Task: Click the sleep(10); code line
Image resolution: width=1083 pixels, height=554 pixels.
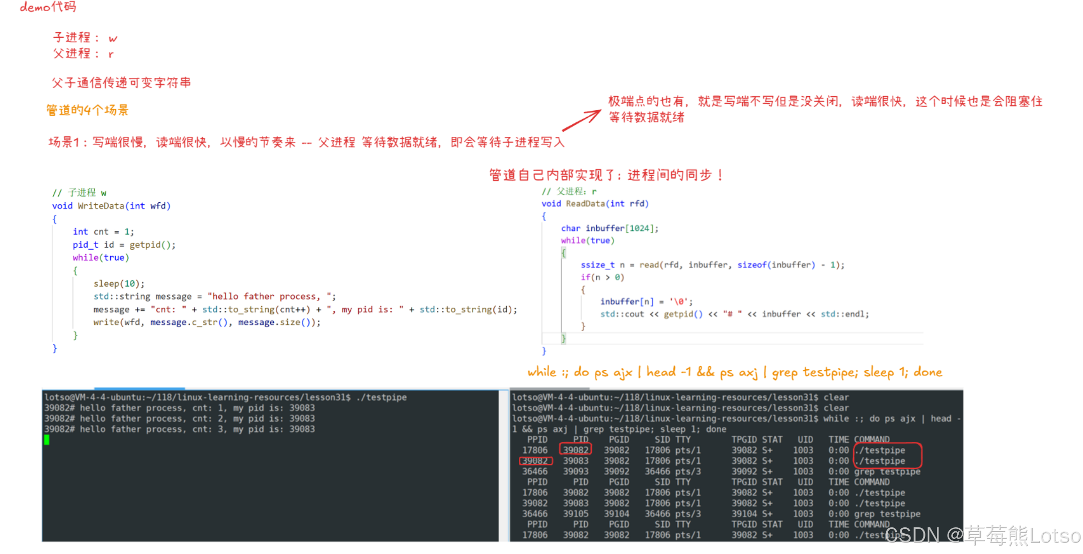Action: click(x=119, y=283)
